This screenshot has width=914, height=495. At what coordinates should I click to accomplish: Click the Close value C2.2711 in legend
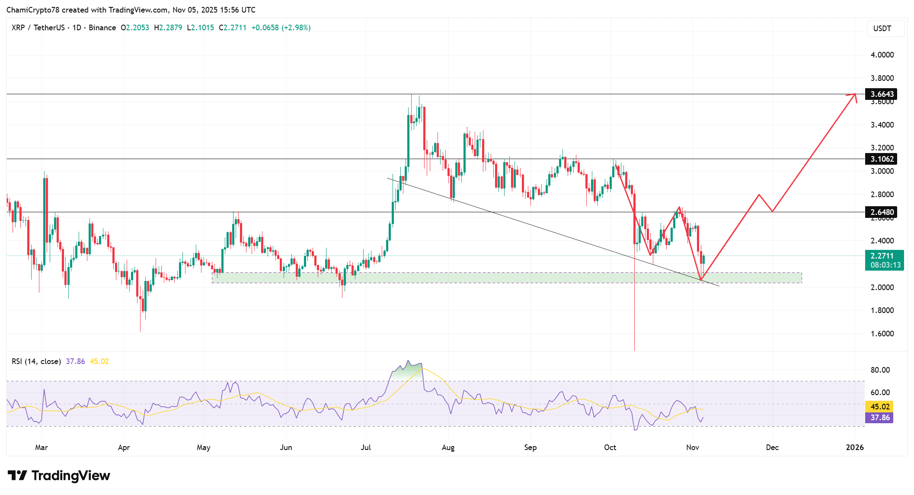233,27
